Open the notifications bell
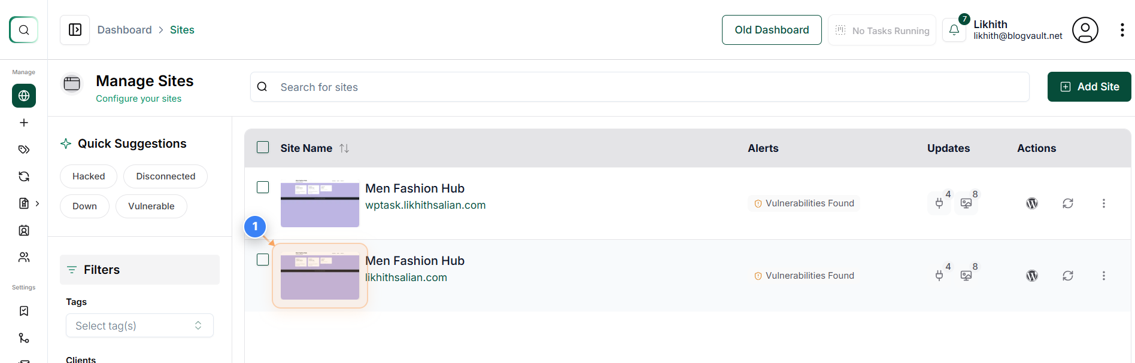Image resolution: width=1135 pixels, height=363 pixels. (954, 30)
